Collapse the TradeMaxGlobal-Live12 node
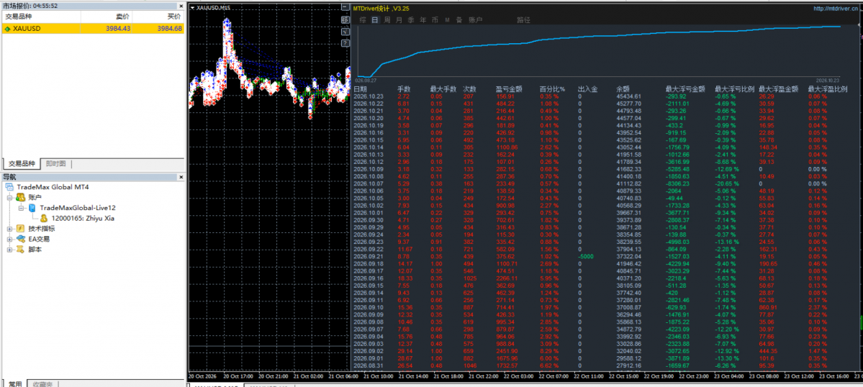 click(21, 208)
